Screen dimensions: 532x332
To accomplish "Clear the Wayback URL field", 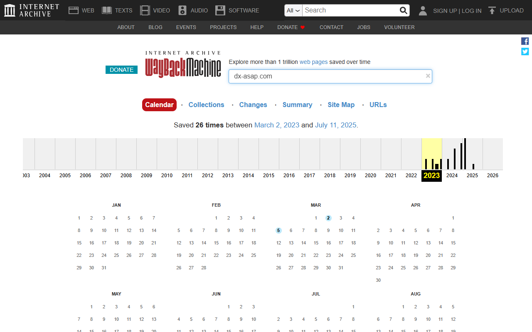I will click(x=428, y=76).
